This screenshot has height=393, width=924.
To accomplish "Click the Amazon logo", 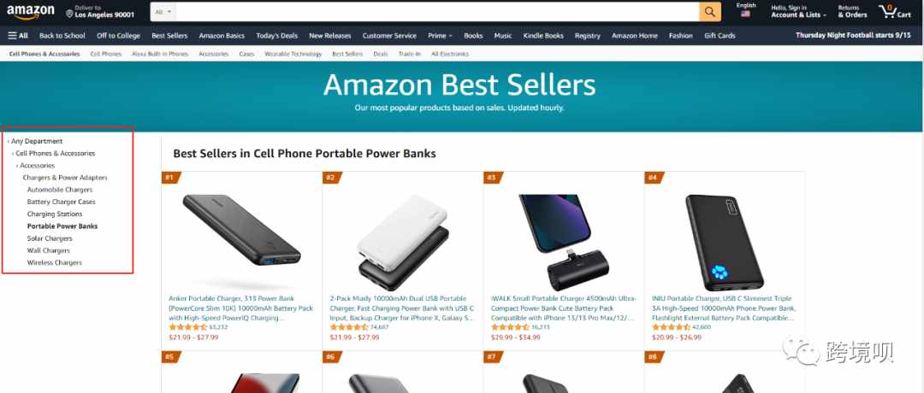I will (30, 11).
